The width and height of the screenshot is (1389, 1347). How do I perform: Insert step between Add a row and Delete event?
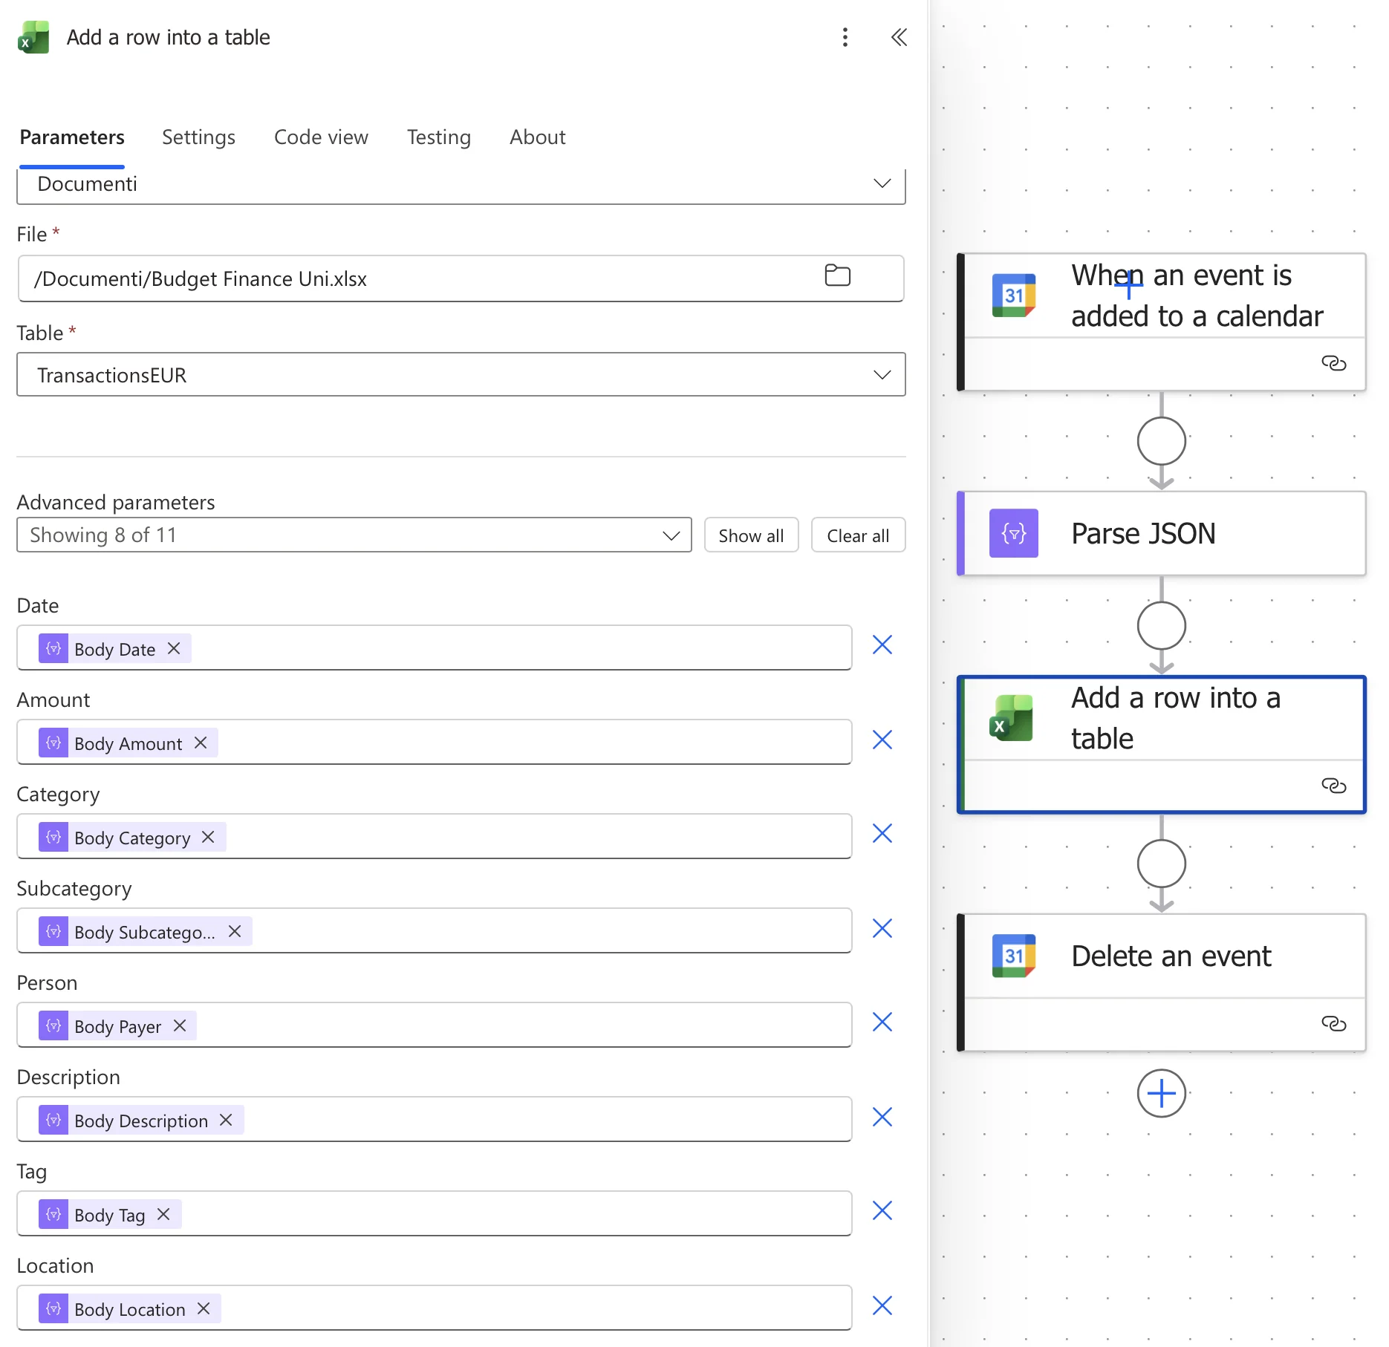(x=1161, y=864)
